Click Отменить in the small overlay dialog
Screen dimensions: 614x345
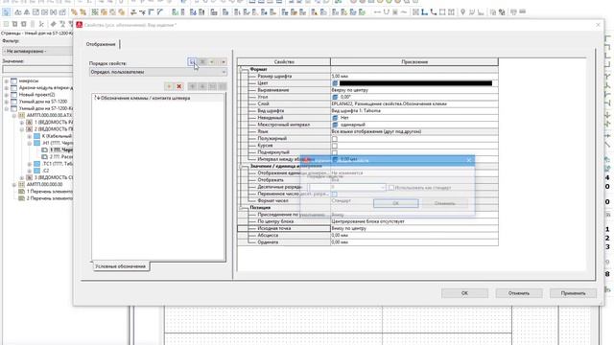[445, 203]
